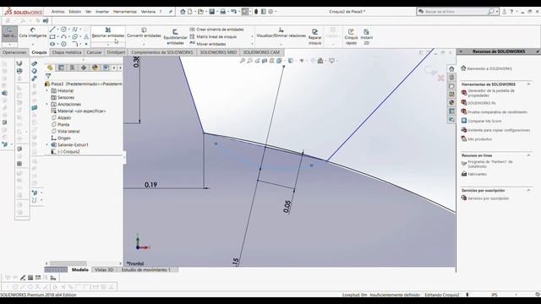The image size is (541, 304).
Task: Expand the Saliente-Extruir1 feature node
Action: click(47, 144)
